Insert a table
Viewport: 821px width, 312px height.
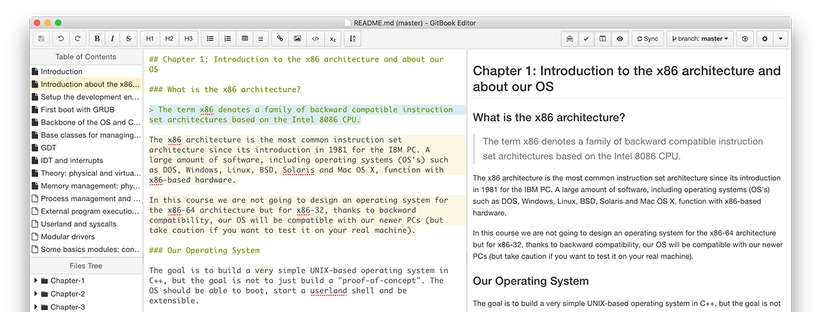tap(244, 39)
